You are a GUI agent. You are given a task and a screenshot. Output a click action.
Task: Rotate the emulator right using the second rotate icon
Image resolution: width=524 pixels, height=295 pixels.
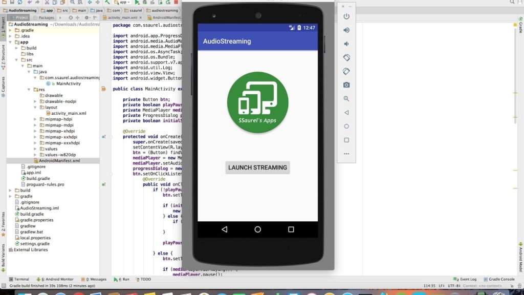click(346, 71)
